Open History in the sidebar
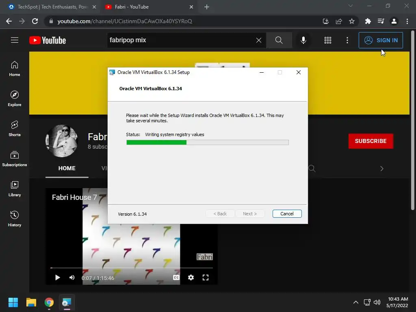 click(15, 219)
